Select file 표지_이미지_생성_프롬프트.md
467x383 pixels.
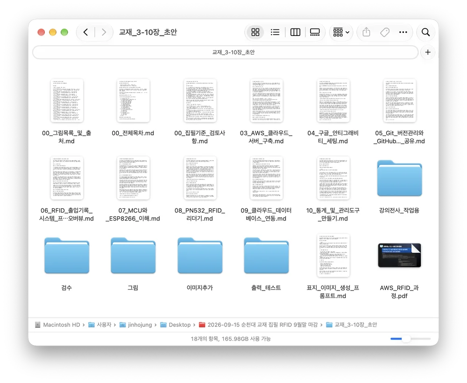pyautogui.click(x=333, y=267)
